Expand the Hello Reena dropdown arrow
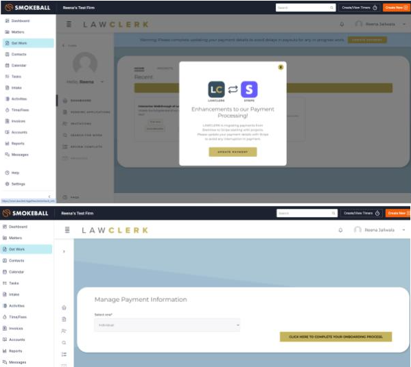411x367 pixels. point(102,82)
